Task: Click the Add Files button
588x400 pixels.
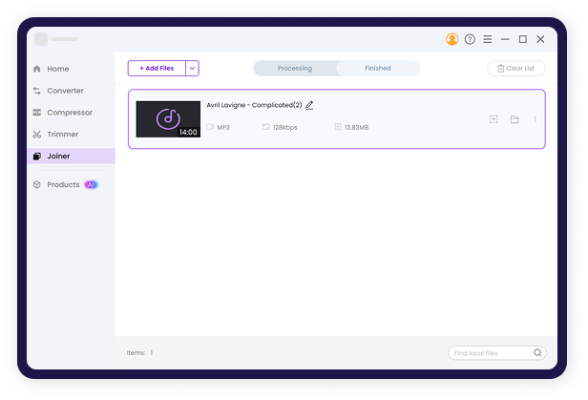Action: 157,68
